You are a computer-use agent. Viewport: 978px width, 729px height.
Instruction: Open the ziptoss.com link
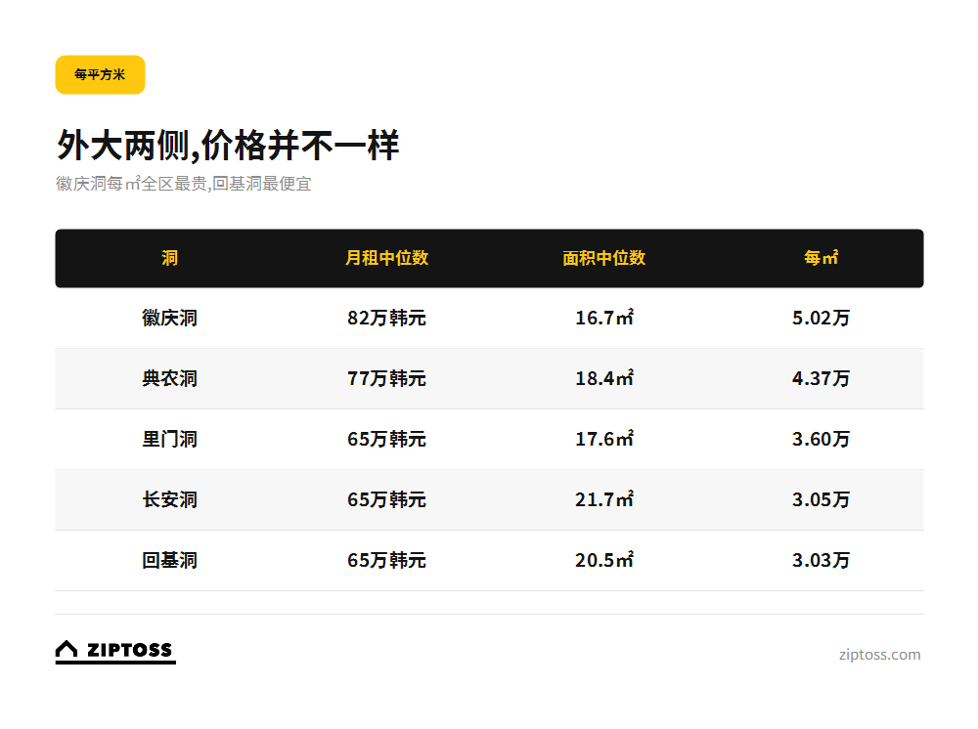coord(879,654)
